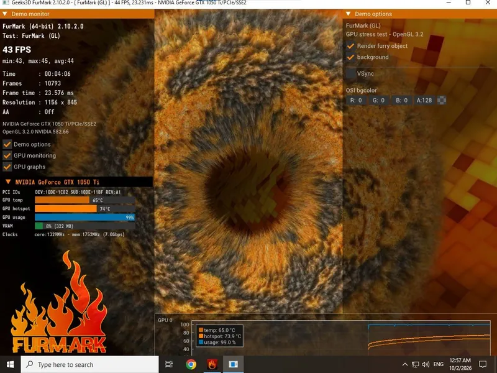Screen dimensions: 497x373
Task: Open the Windows Start menu icon
Action: tap(10, 364)
